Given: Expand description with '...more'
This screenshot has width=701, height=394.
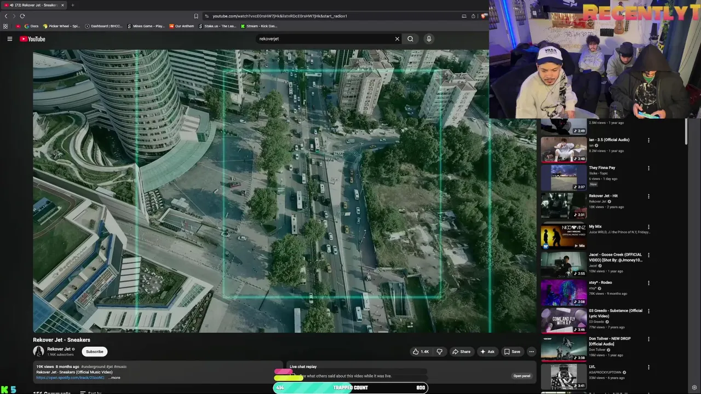Looking at the screenshot, I should (x=114, y=378).
